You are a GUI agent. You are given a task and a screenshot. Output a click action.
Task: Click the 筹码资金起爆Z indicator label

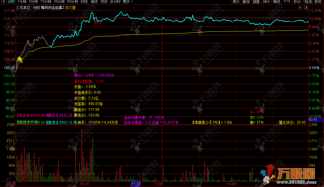click(x=52, y=8)
